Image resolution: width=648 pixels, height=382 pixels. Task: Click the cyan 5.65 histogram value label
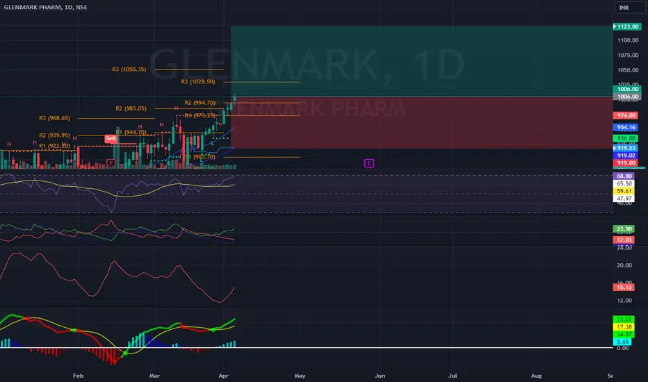[x=622, y=342]
